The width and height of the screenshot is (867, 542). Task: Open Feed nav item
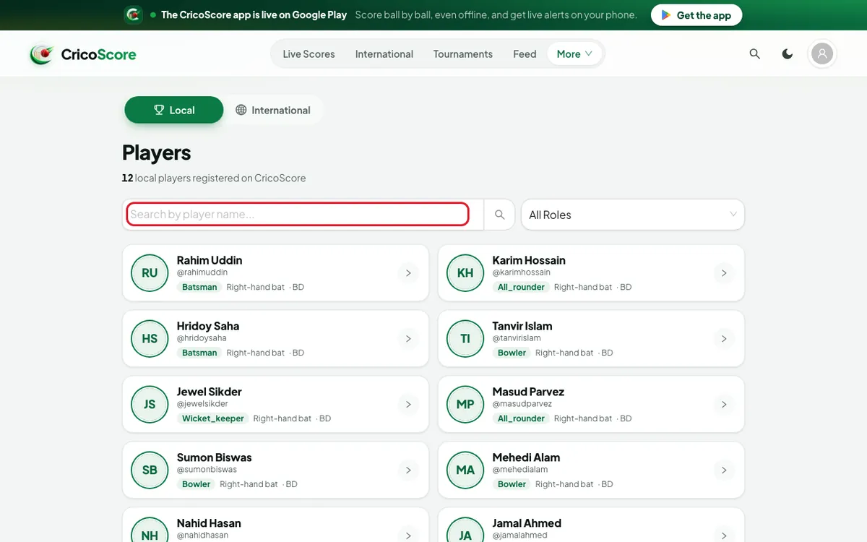(525, 54)
